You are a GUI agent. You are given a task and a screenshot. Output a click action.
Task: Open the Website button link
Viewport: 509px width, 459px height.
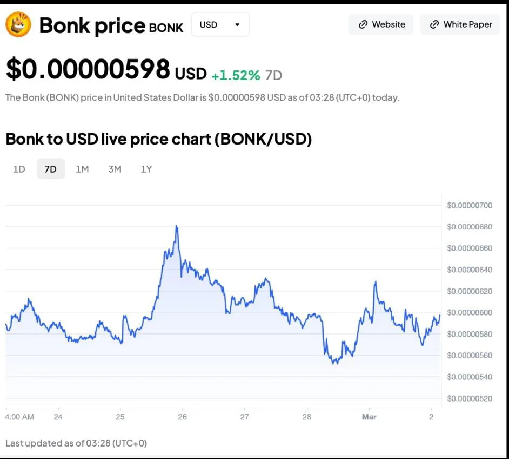(x=381, y=24)
